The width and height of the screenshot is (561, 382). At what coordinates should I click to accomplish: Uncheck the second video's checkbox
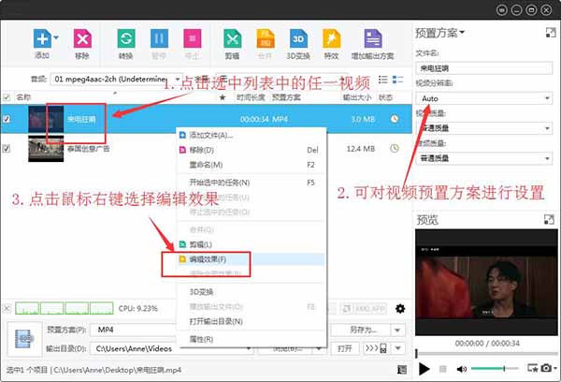coord(7,148)
